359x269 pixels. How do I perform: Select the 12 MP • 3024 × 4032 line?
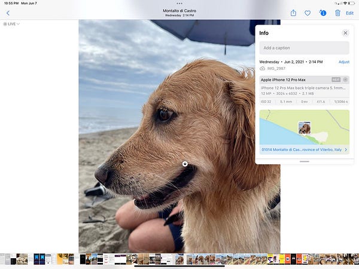(x=287, y=94)
